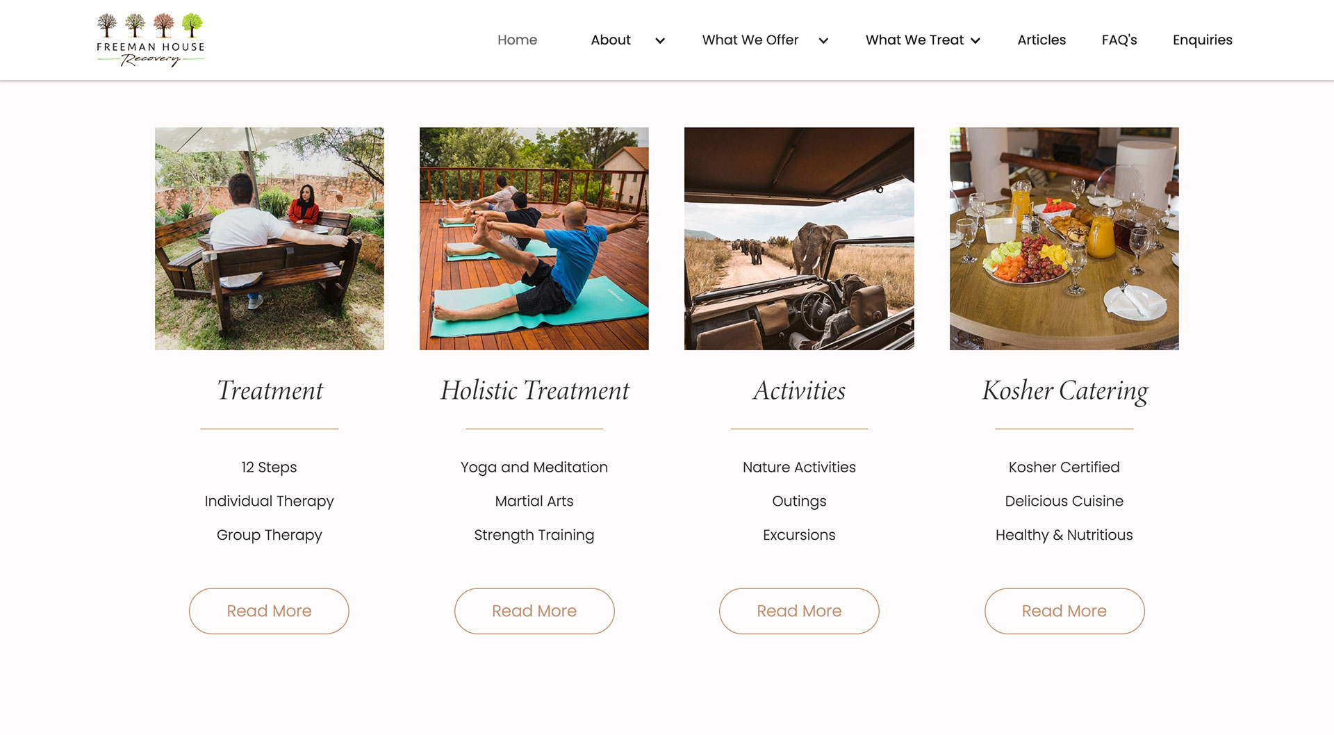Viewport: 1334px width, 735px height.
Task: Click the What We Offer label
Action: click(x=750, y=40)
